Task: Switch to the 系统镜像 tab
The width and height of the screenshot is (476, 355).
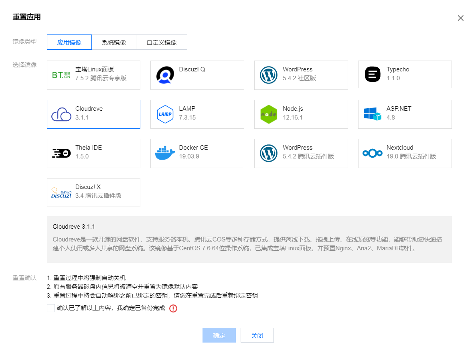Action: click(114, 42)
